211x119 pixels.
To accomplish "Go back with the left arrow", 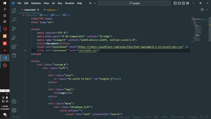I will pos(90,3).
